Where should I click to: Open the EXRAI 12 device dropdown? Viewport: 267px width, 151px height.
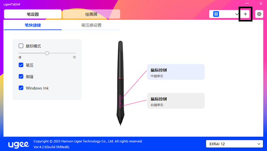point(234,144)
